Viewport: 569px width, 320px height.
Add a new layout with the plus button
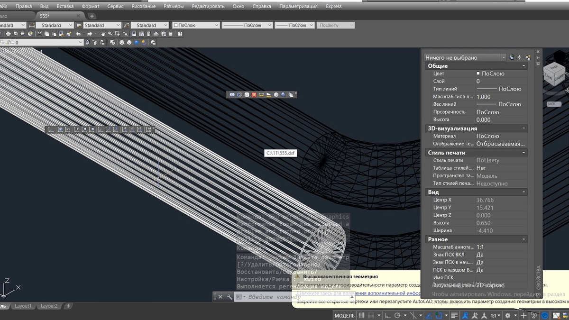[x=68, y=306]
